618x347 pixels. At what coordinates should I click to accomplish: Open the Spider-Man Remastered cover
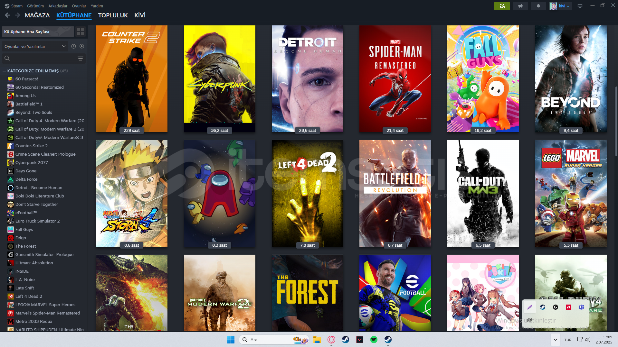(395, 79)
